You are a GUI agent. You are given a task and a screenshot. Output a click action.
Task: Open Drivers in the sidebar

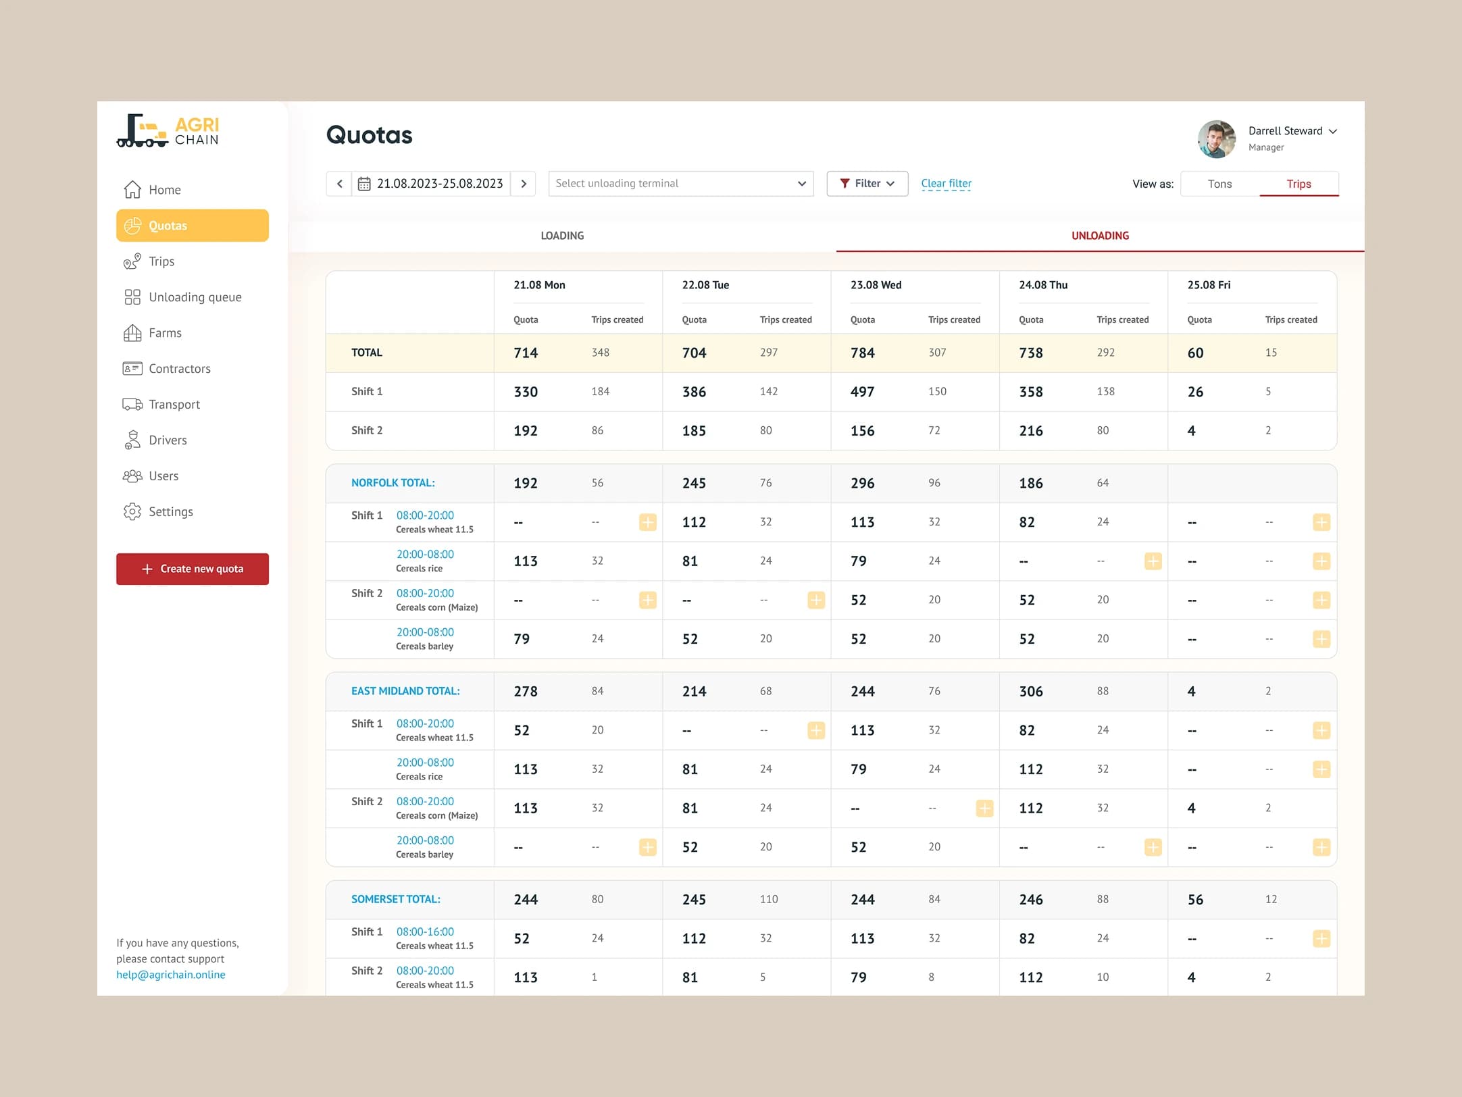(x=193, y=440)
